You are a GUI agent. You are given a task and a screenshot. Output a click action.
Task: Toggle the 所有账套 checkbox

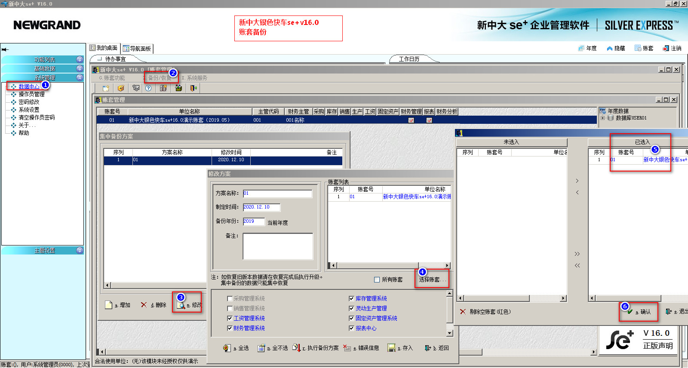377,279
